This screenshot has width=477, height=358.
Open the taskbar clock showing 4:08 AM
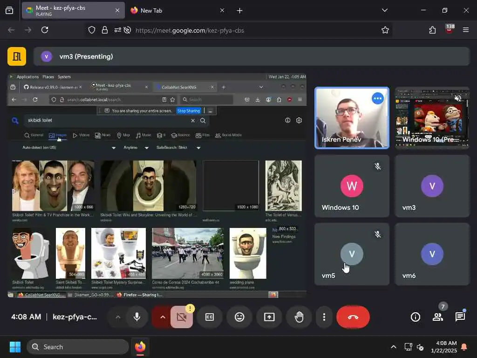[443, 347]
